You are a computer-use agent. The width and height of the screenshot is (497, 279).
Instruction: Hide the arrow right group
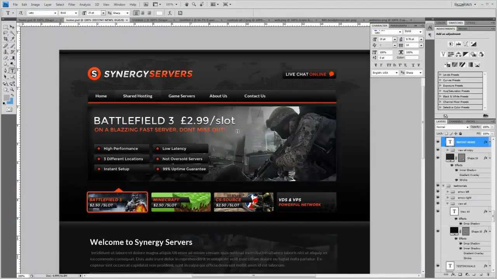(438, 198)
